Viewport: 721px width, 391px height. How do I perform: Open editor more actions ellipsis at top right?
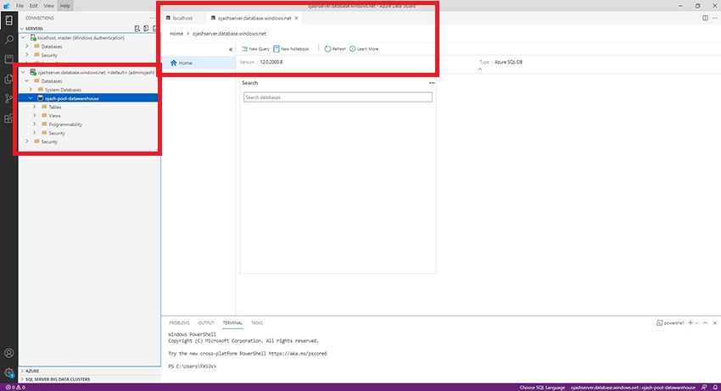tap(714, 18)
